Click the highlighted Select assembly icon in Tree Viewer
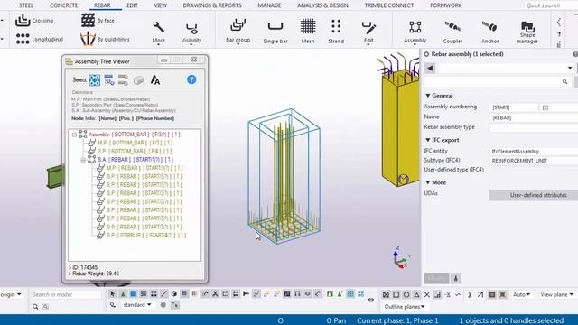The width and height of the screenshot is (578, 325). coord(94,80)
